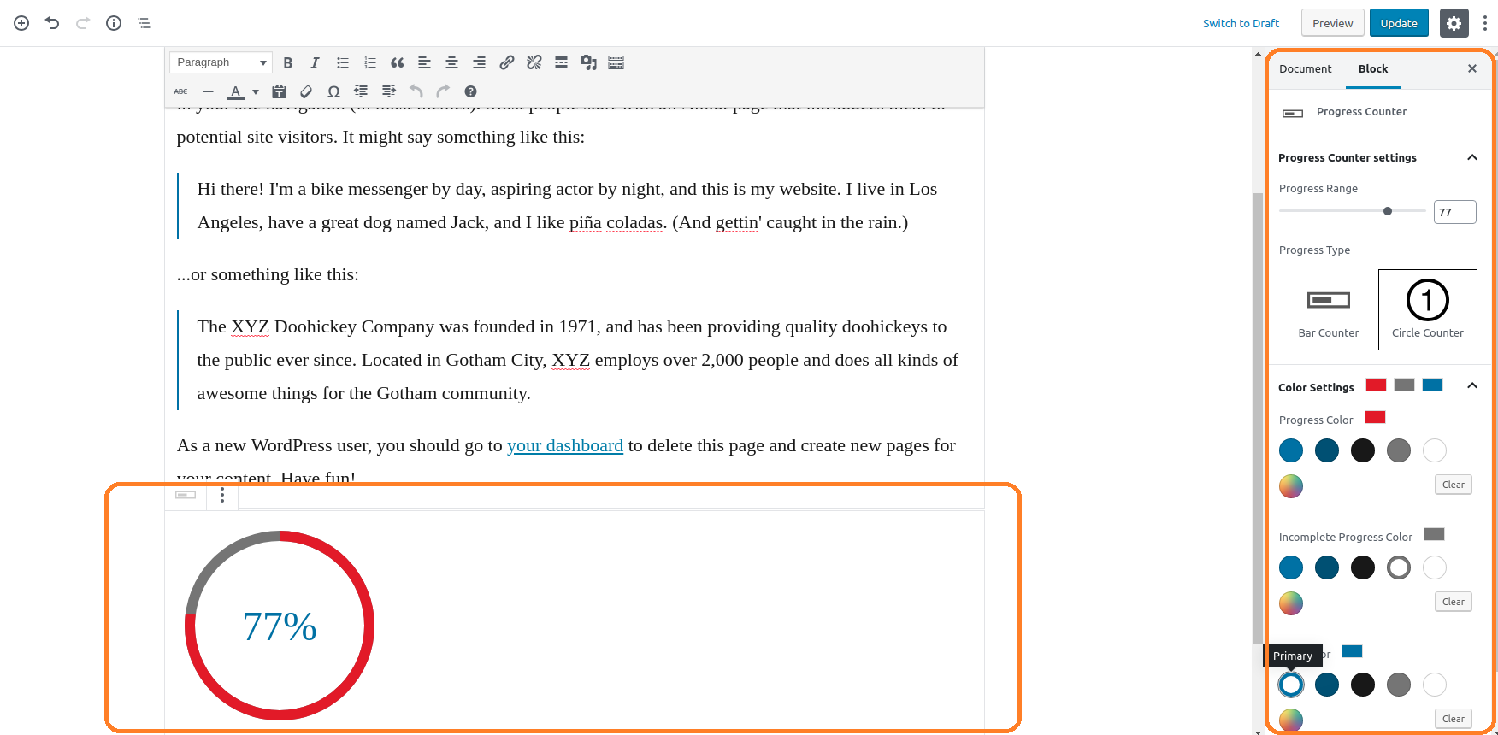This screenshot has width=1498, height=735.
Task: Open the content structure info icon
Action: click(114, 23)
